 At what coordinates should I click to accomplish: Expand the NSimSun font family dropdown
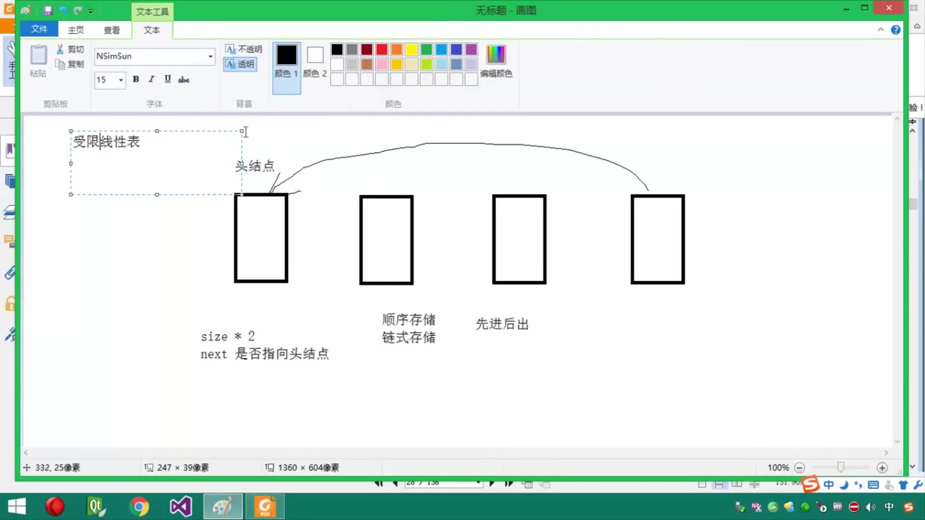pyautogui.click(x=211, y=56)
